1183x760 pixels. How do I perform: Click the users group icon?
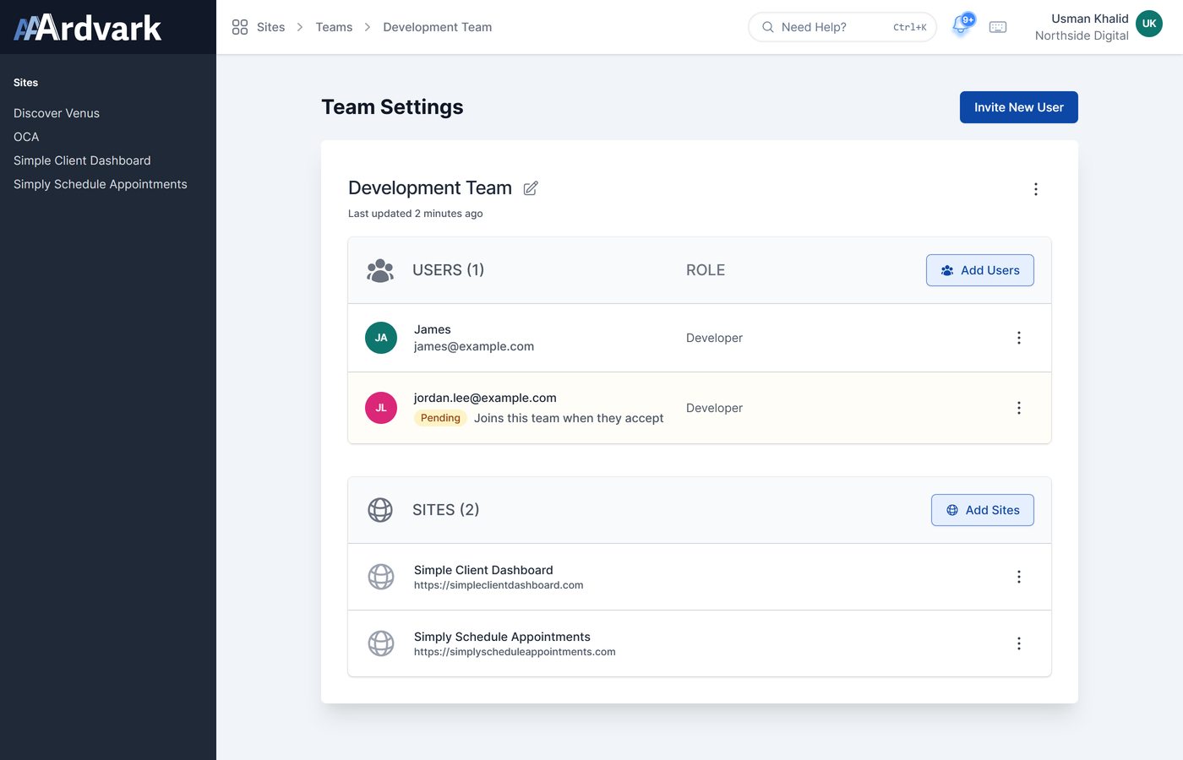pyautogui.click(x=380, y=270)
